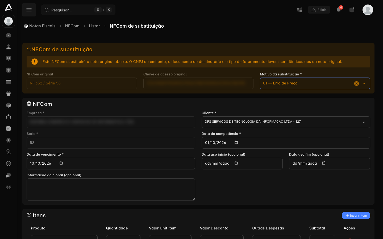Open the hamburger menu button
This screenshot has height=239, width=383.
(29, 10)
